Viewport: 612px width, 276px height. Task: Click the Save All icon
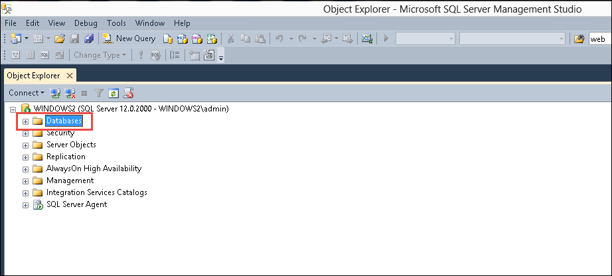point(89,38)
